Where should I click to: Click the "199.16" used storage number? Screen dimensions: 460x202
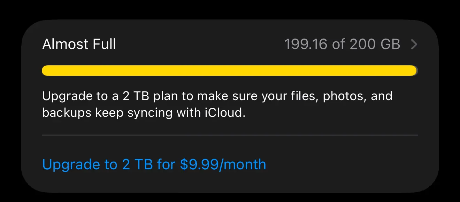[x=306, y=45]
